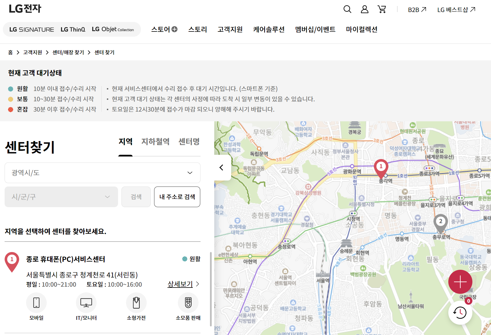Click the 센터/매장 찾기 breadcrumb
Viewport: 491px width, 335px height.
coord(68,52)
